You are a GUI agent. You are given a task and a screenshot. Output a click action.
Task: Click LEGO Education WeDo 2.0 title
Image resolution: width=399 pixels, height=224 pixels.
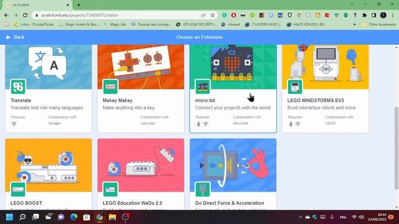132,203
